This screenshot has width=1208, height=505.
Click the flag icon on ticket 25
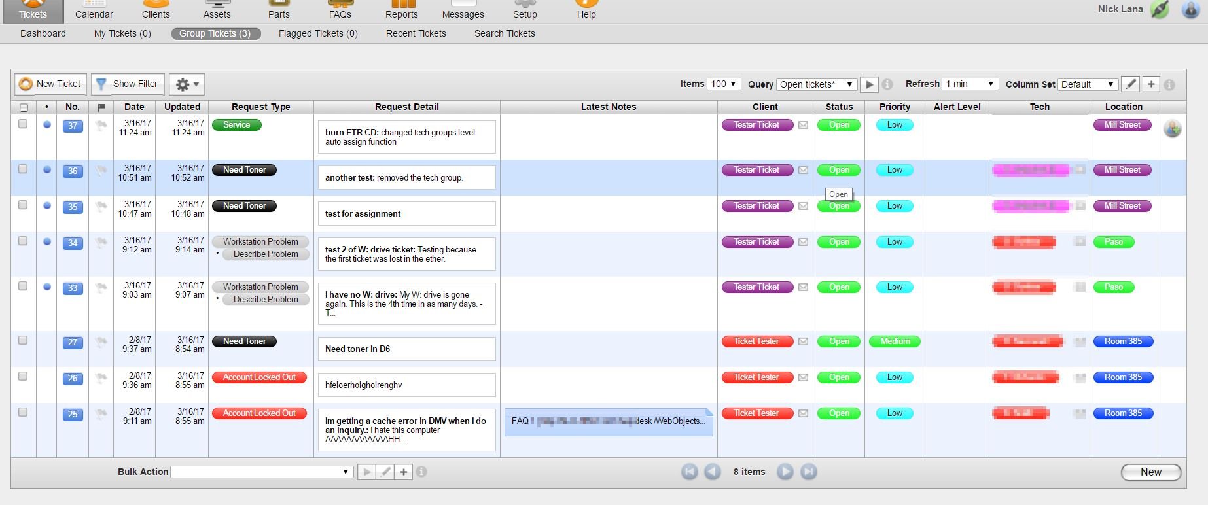pyautogui.click(x=101, y=413)
